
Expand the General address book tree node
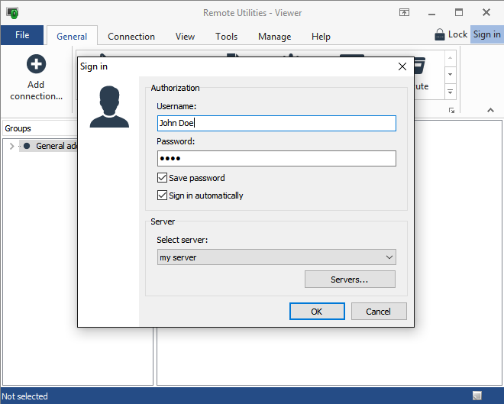click(x=12, y=146)
